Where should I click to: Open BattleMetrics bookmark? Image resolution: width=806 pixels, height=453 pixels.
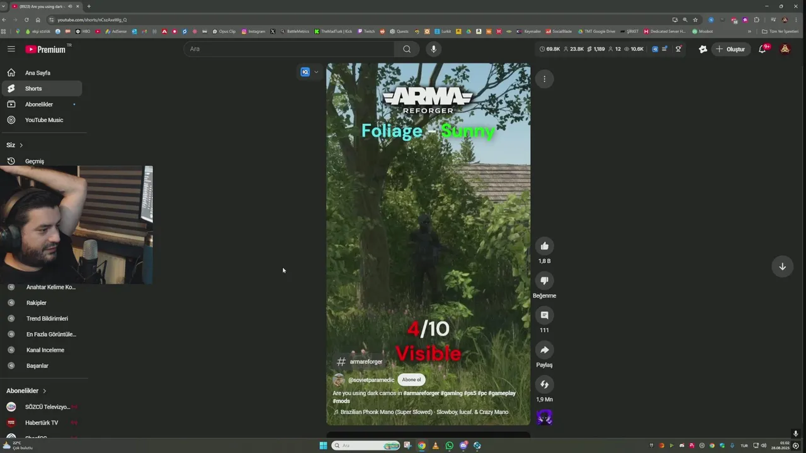point(295,31)
